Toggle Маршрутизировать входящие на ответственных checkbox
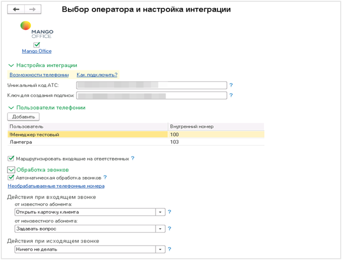 pos(11,159)
